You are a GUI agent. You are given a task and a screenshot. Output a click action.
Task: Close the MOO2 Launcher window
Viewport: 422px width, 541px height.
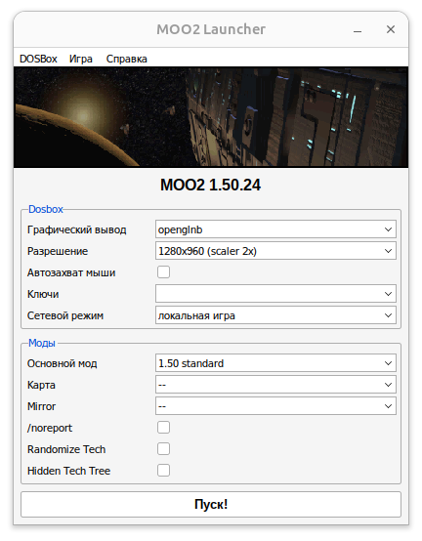391,29
